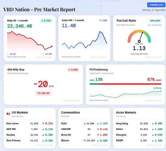Click the Nifty 50 0.33% change badge
166x151 pixels.
tap(46, 21)
